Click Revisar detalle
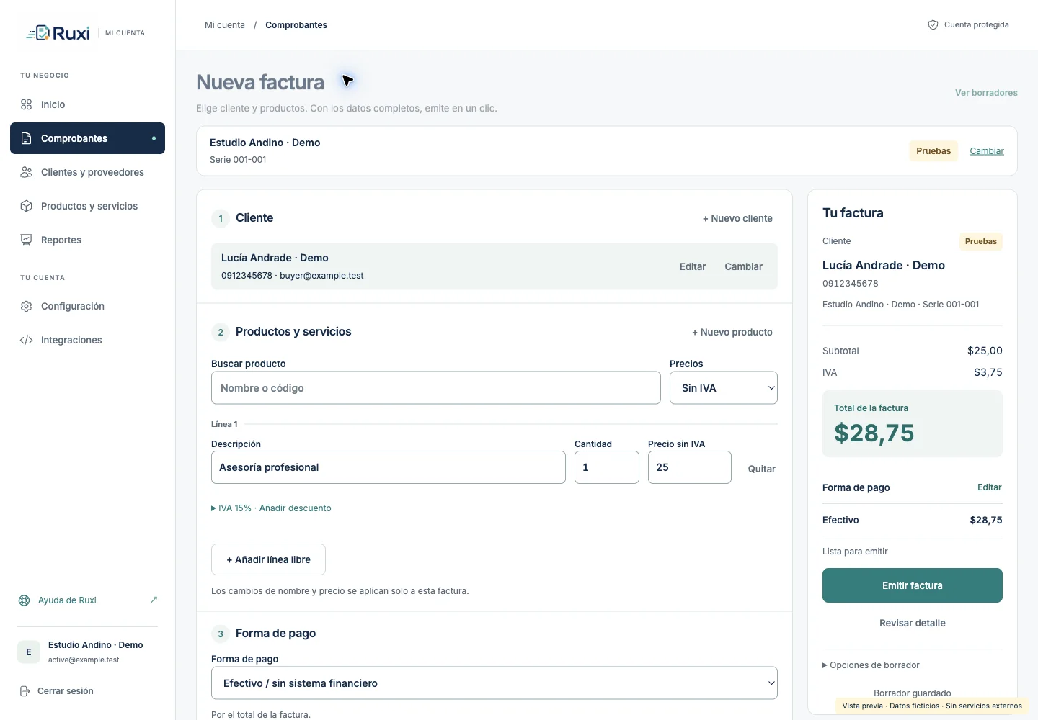The image size is (1038, 720). click(912, 624)
